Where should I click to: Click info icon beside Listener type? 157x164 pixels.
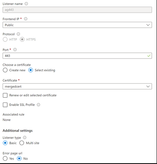tap(25, 137)
